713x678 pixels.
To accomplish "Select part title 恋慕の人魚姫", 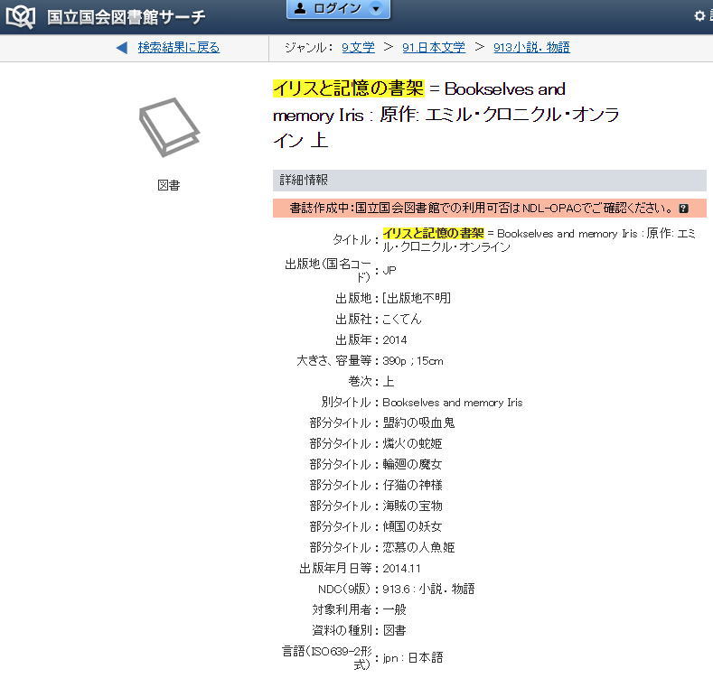I will 418,548.
